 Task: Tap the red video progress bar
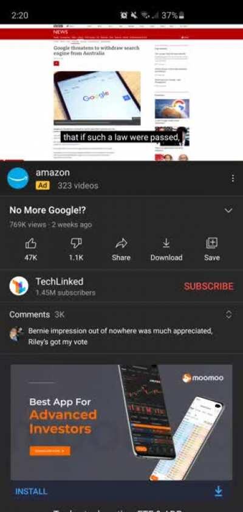tap(12, 161)
